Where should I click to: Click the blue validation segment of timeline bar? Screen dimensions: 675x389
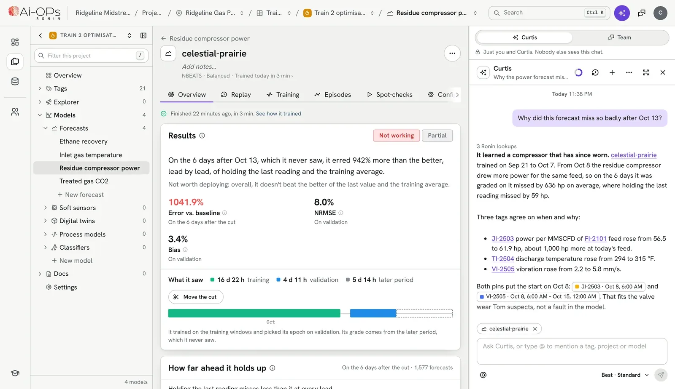coord(373,313)
